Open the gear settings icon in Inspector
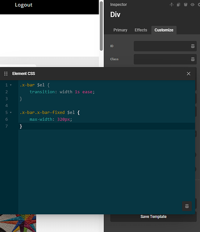 click(x=199, y=5)
